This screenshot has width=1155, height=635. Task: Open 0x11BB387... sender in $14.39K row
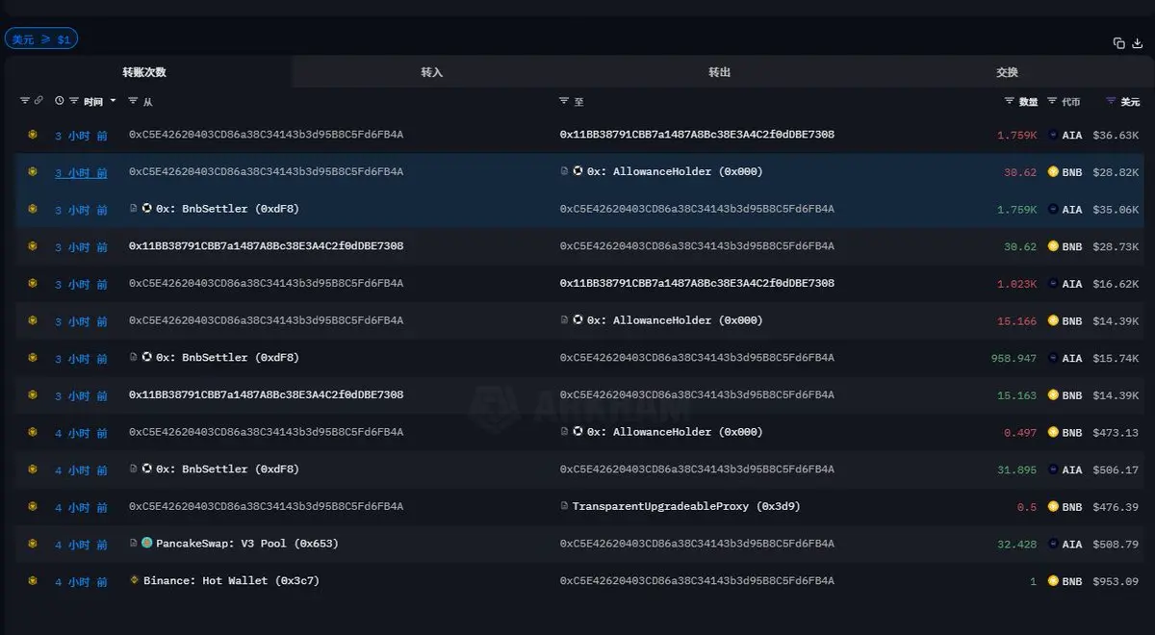pyautogui.click(x=266, y=394)
